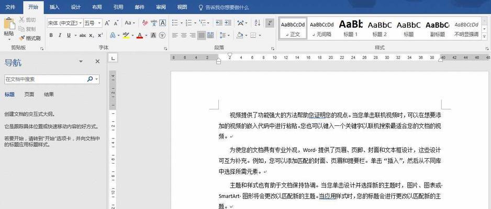
Task: Toggle underline formatting
Action: (69, 36)
